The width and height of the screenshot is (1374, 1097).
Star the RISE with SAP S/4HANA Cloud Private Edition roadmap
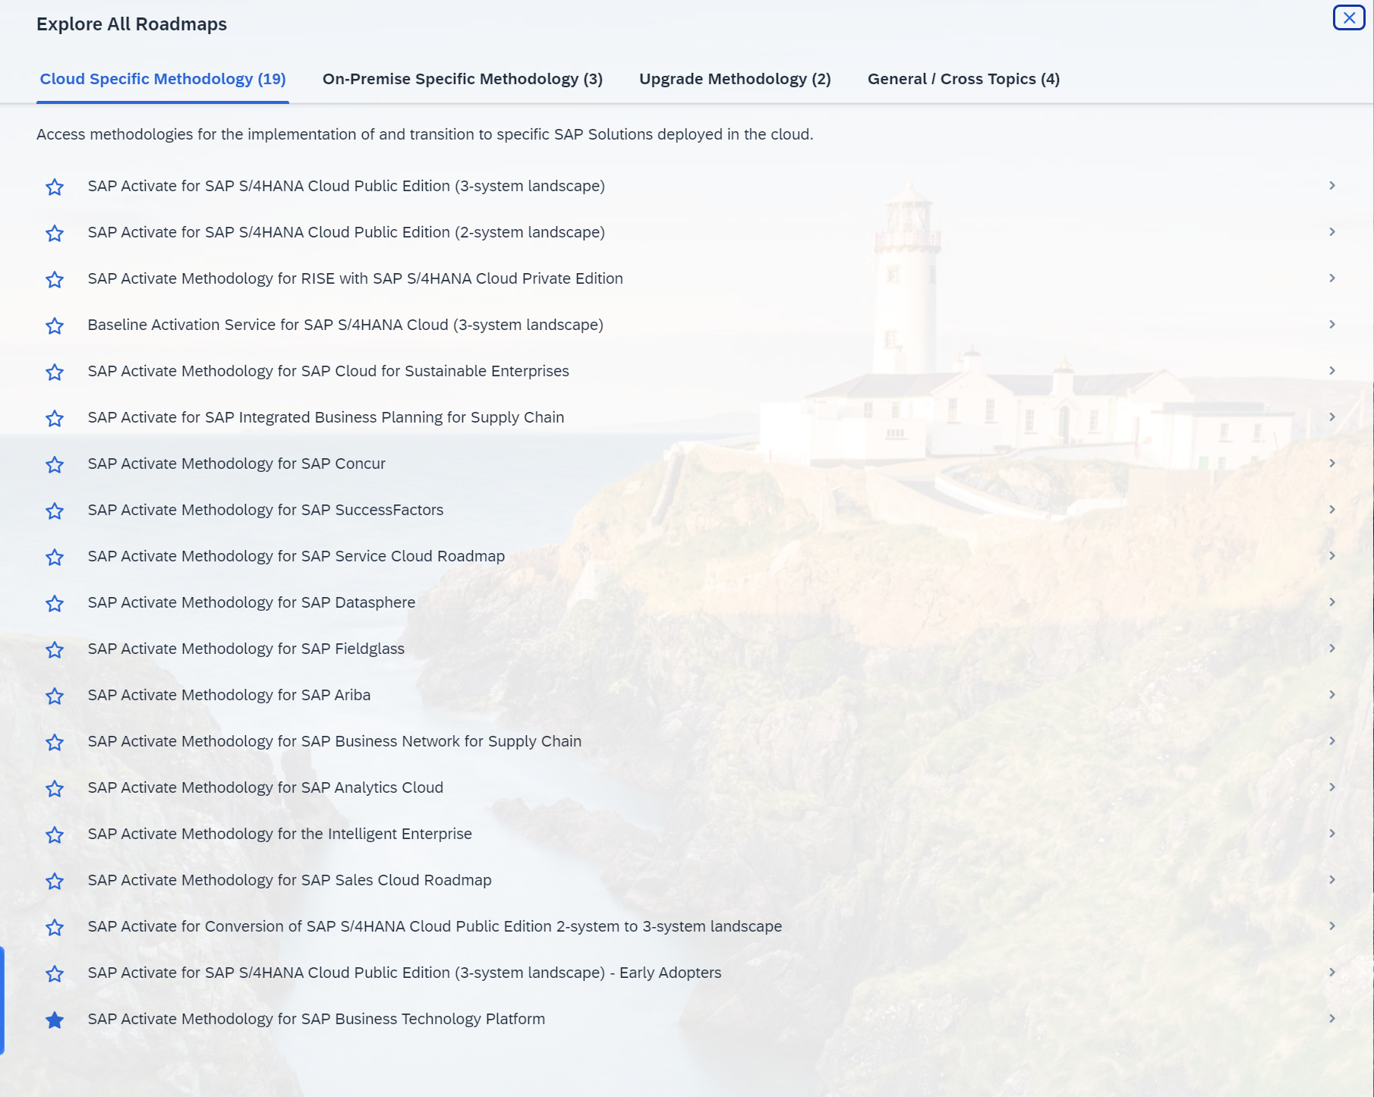point(55,279)
